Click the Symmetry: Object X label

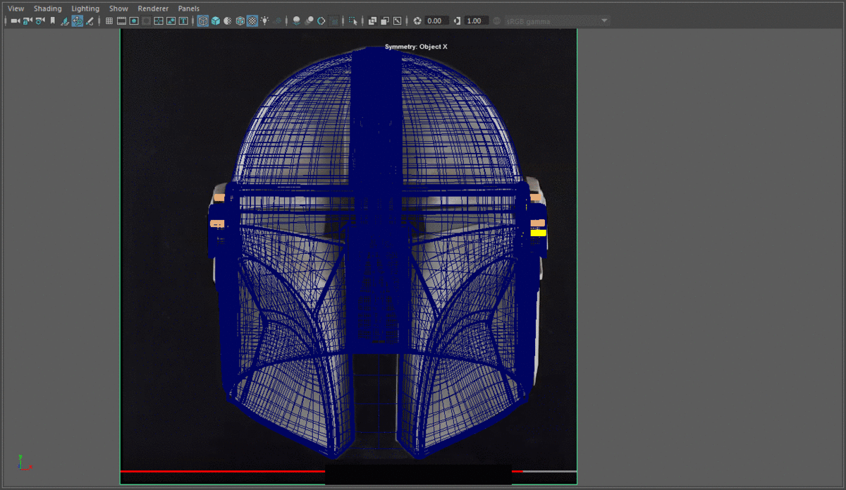click(x=416, y=47)
